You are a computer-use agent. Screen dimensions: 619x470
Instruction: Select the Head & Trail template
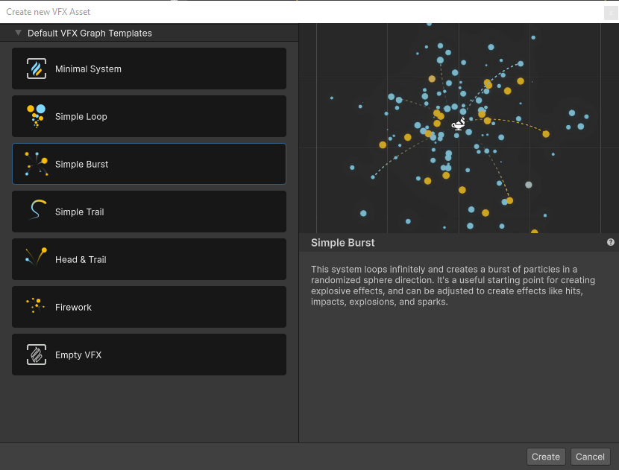pos(149,259)
